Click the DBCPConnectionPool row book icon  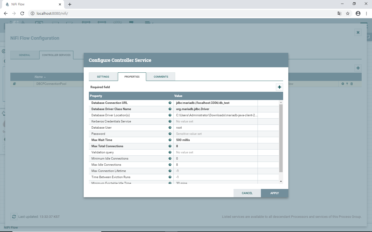[14, 84]
